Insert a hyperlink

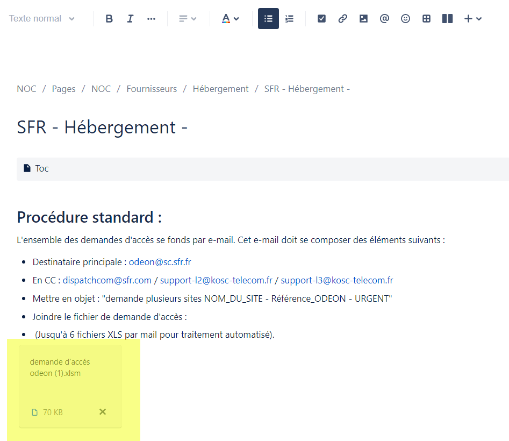(x=342, y=18)
